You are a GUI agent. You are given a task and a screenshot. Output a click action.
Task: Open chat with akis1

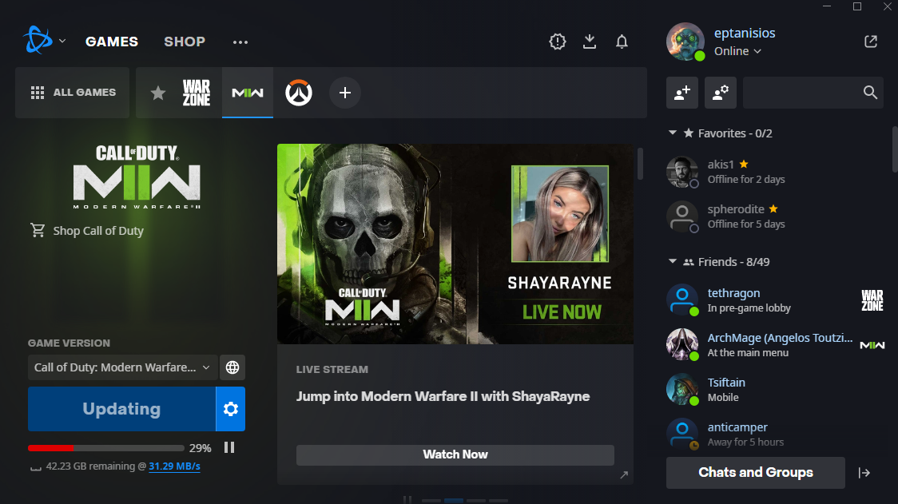tap(776, 171)
